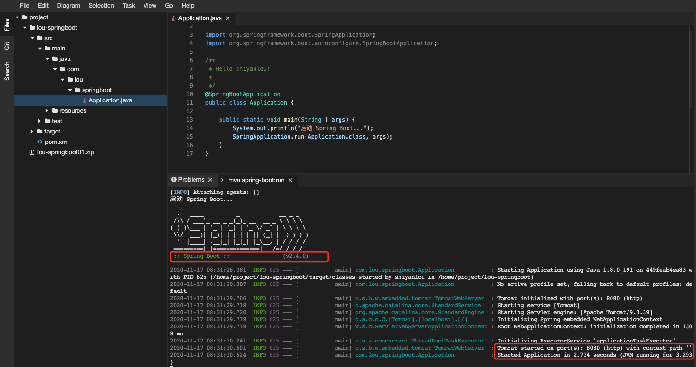Open the Diagram menu
The image size is (696, 367).
68,6
